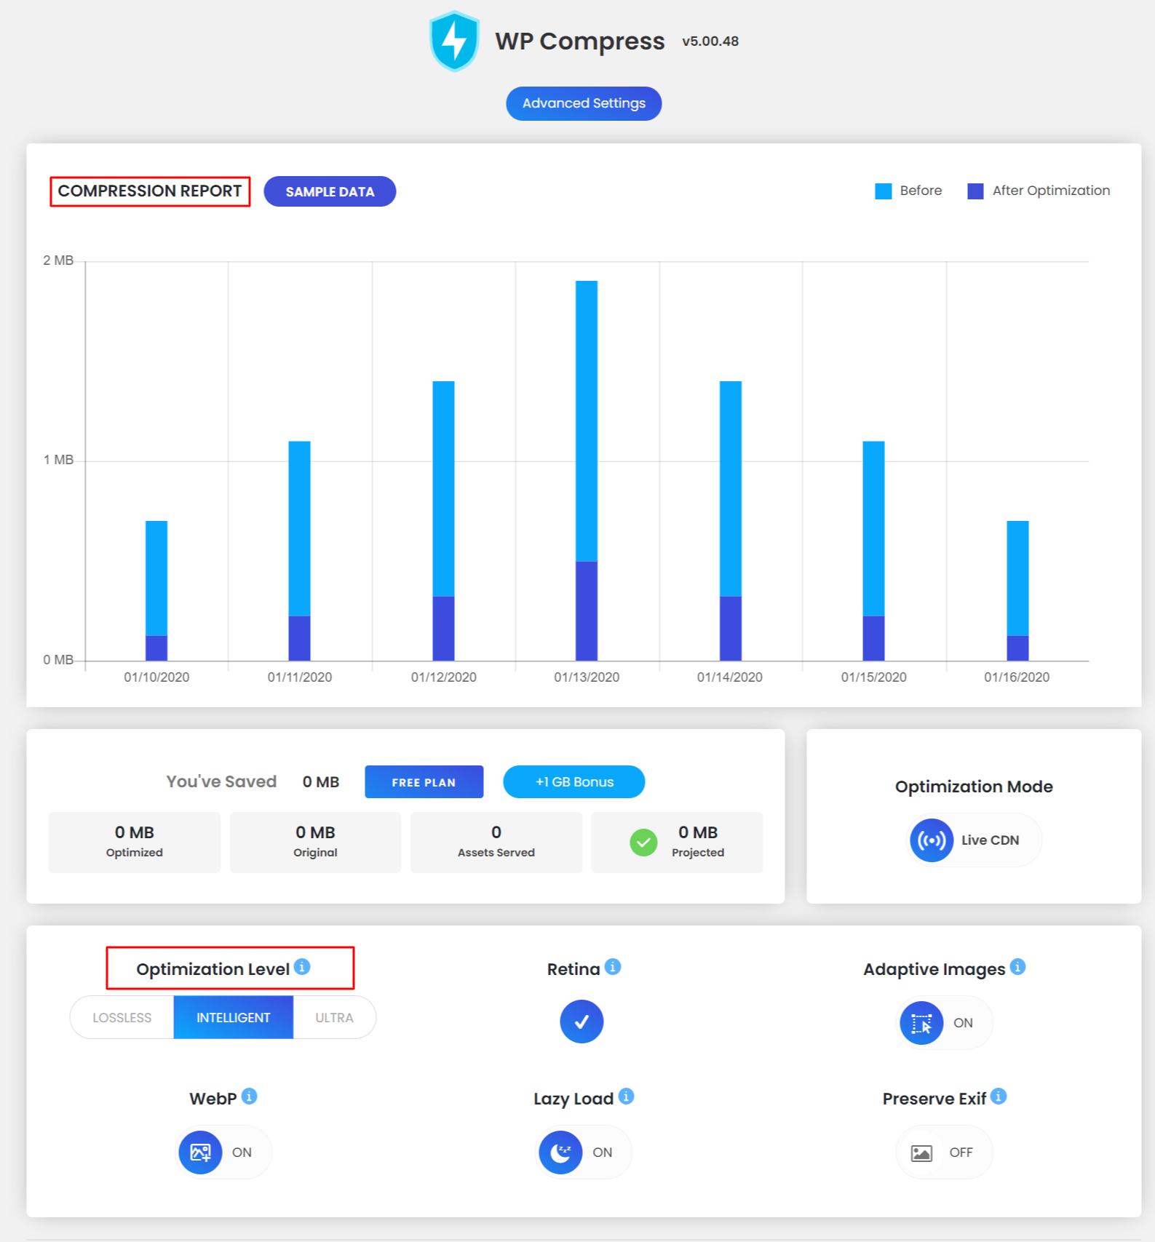Click the SAMPLE DATA button
This screenshot has height=1242, width=1155.
point(330,191)
